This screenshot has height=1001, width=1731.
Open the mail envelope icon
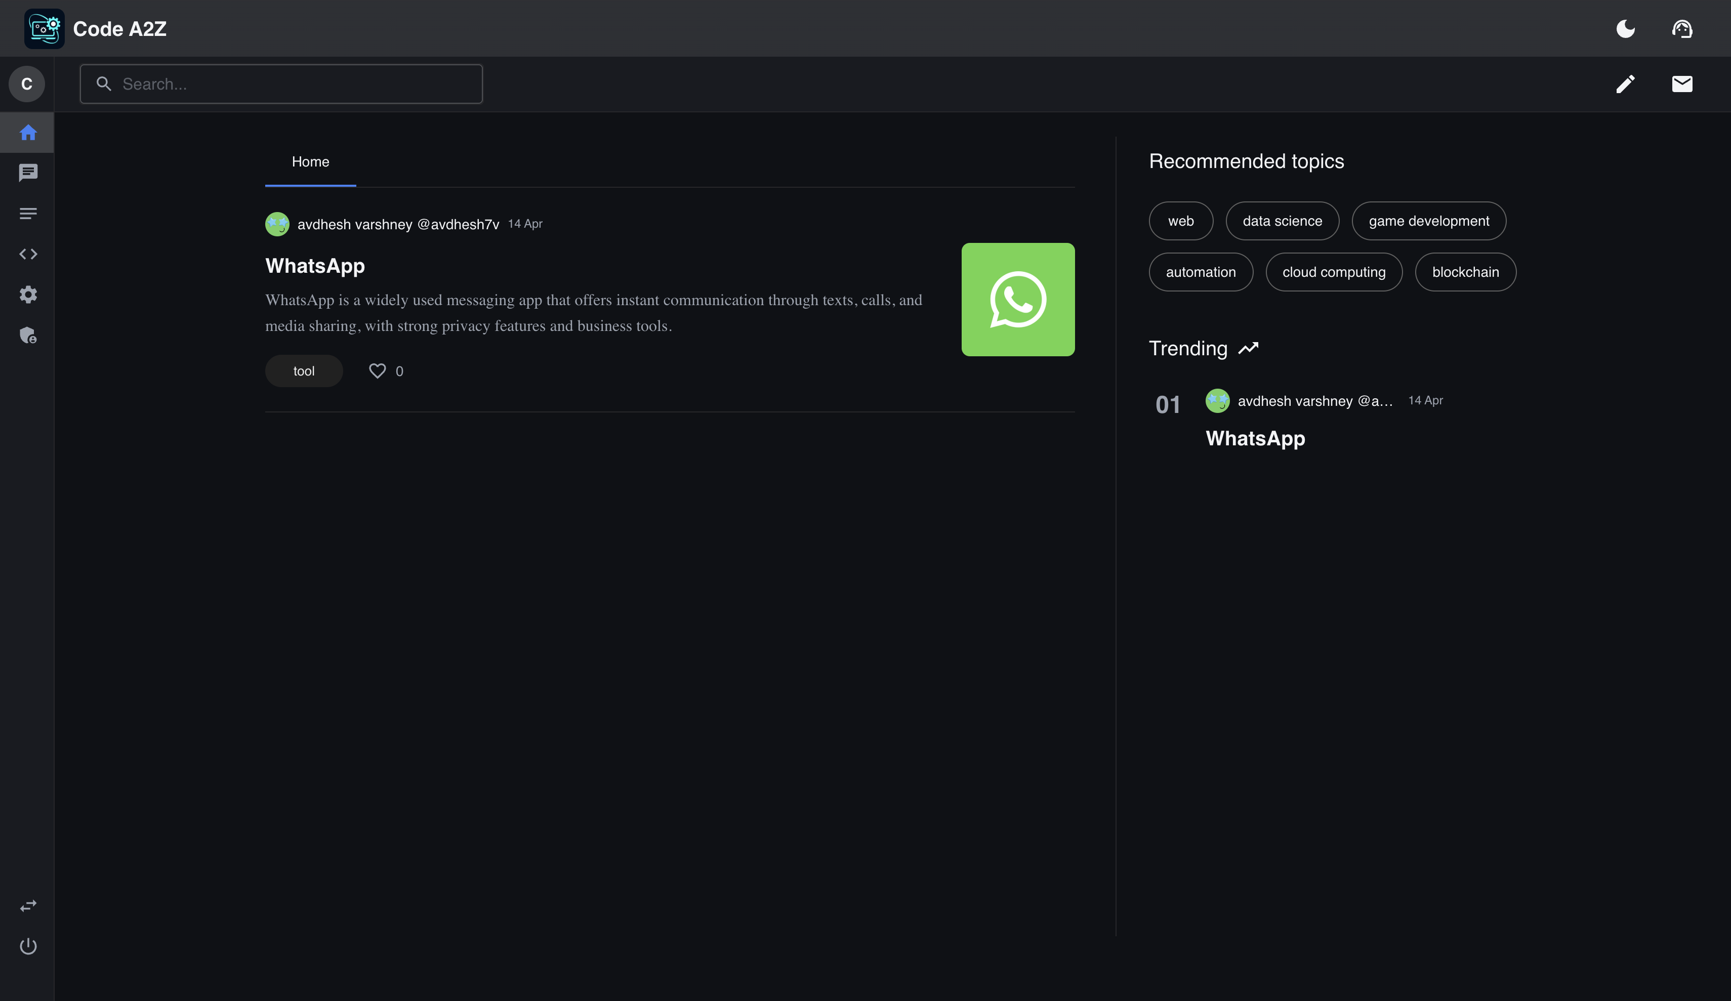(x=1681, y=84)
